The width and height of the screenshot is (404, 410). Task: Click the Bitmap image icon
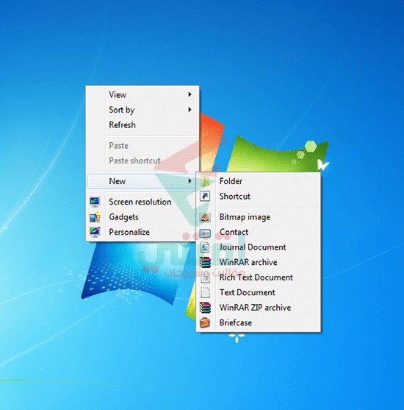coord(205,217)
